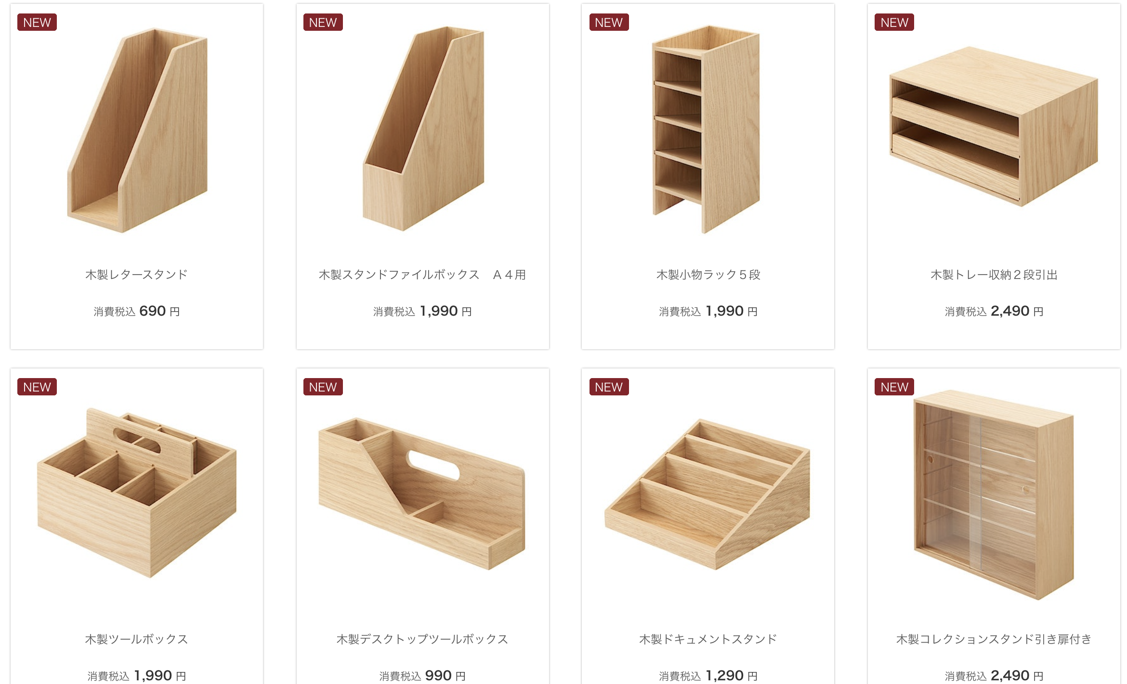Image resolution: width=1127 pixels, height=684 pixels.
Task: Open the 木製トレー収納2段引出 title link
Action: click(x=994, y=275)
